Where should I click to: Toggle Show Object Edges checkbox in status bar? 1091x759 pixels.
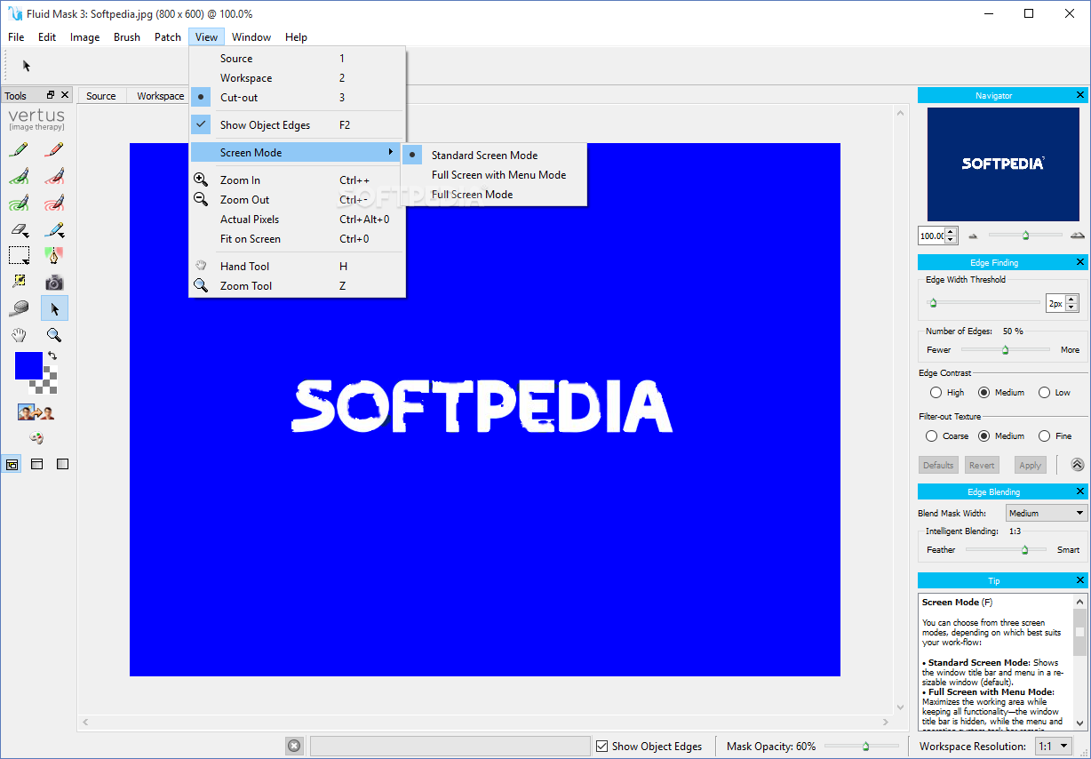click(602, 746)
